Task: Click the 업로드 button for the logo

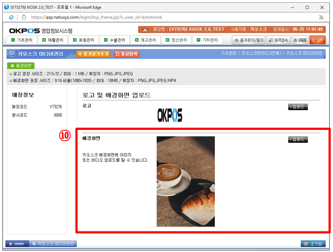Action: pyautogui.click(x=298, y=107)
